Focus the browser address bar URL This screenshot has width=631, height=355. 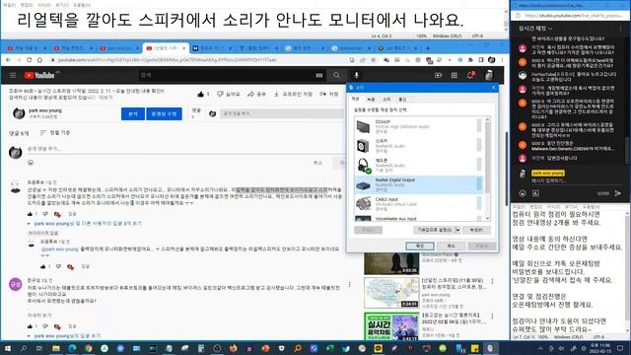(167, 59)
